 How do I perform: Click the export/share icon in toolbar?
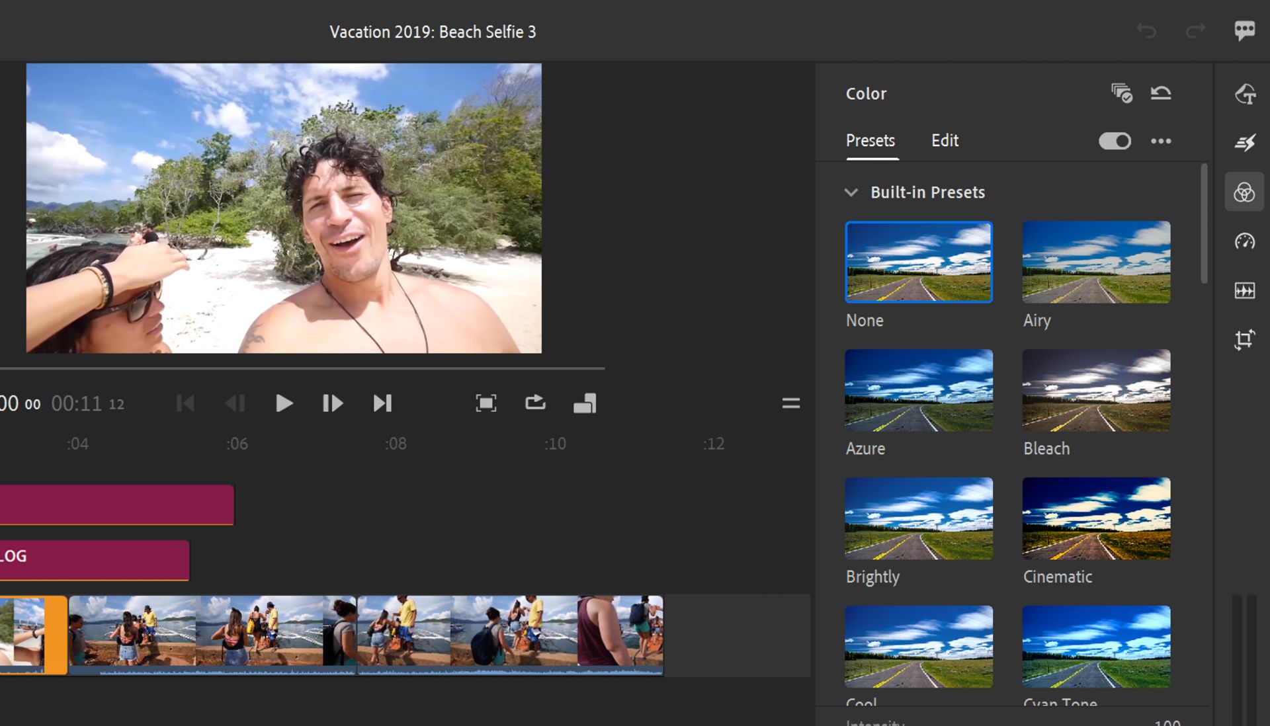pyautogui.click(x=536, y=403)
